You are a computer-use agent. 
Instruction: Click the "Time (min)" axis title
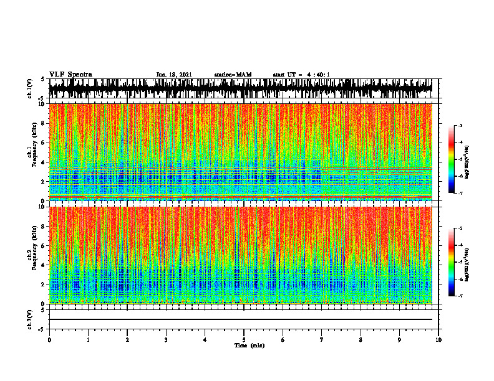[x=249, y=346]
